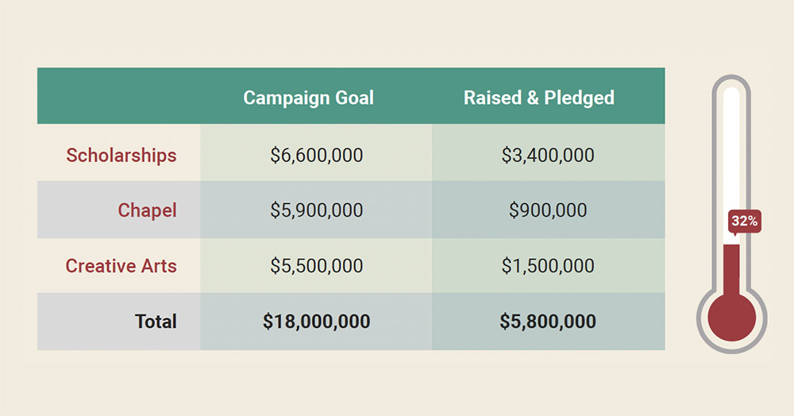Select the $5,500,000 Creative Arts goal cell
The width and height of the screenshot is (794, 416).
317,265
